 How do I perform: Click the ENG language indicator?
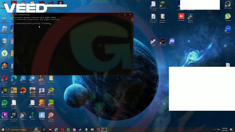point(218,129)
